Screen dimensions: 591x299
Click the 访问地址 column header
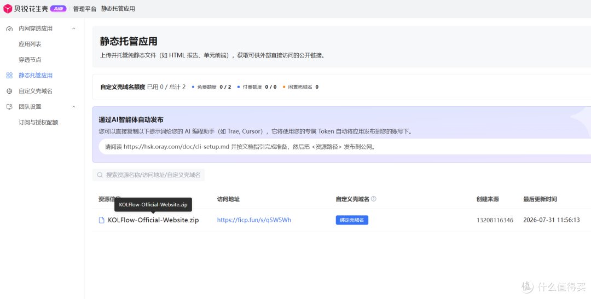228,199
